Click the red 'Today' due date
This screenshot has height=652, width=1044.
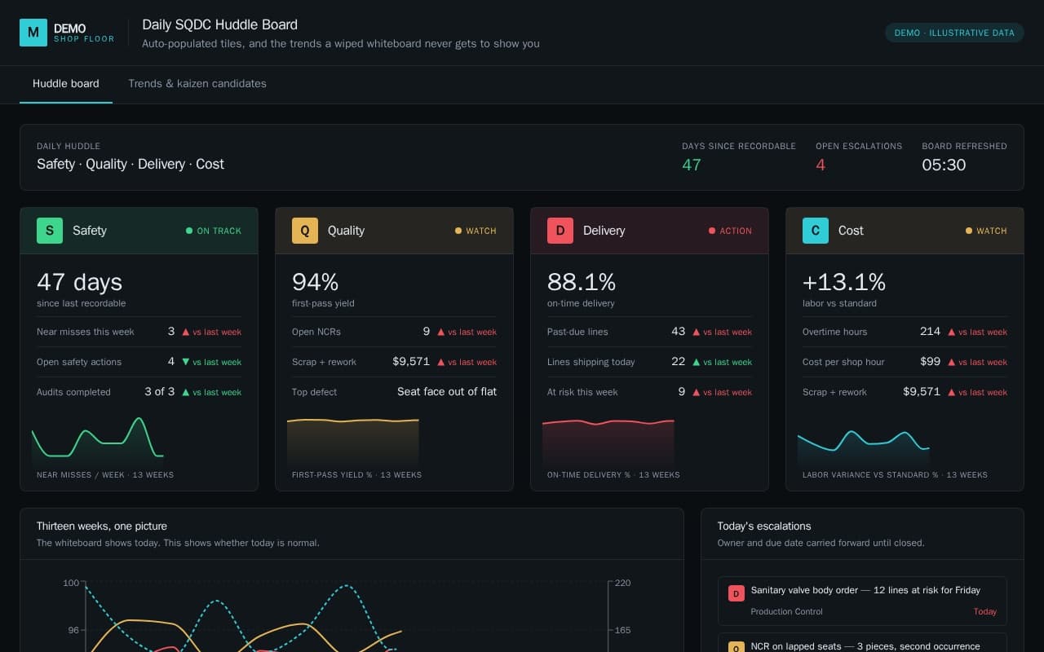985,611
